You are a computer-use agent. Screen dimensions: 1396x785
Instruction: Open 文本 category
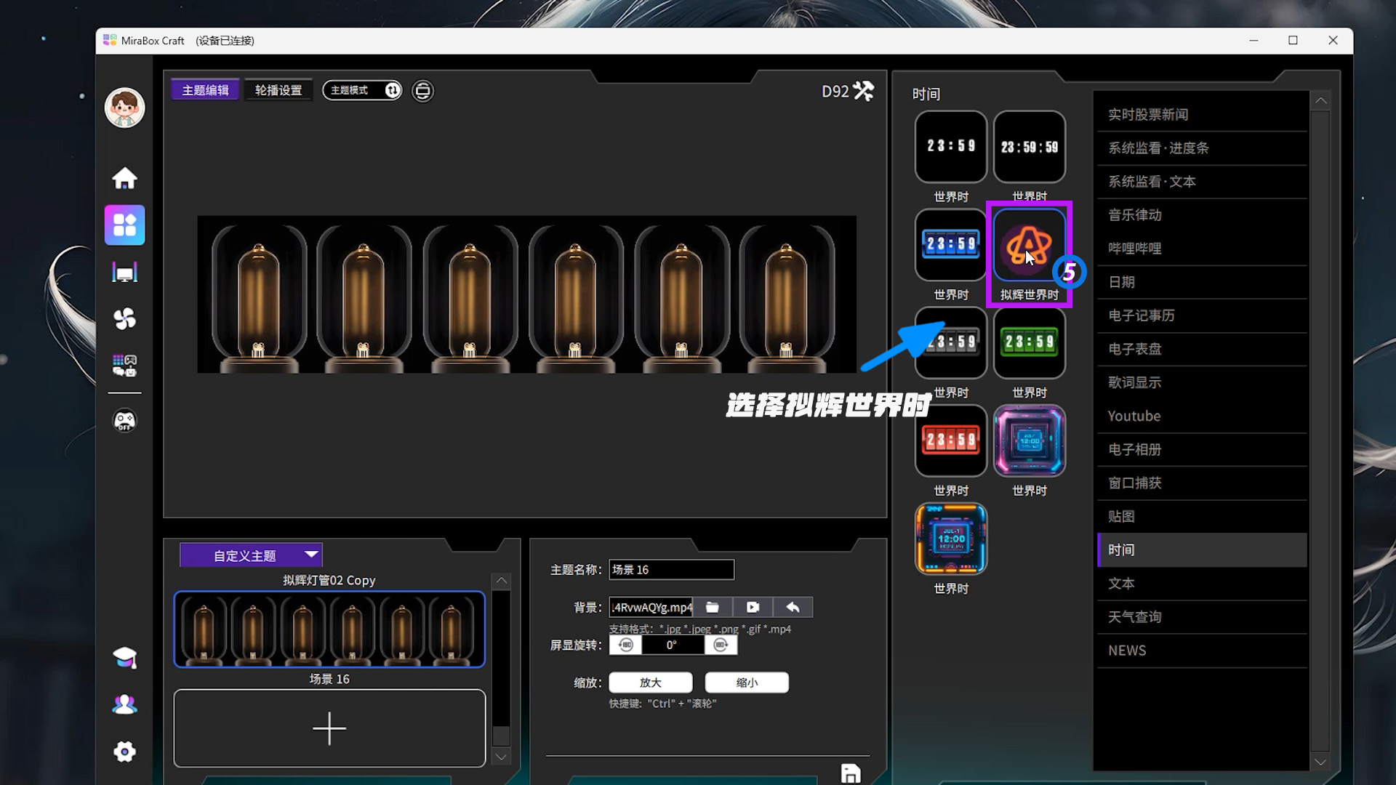click(1202, 583)
